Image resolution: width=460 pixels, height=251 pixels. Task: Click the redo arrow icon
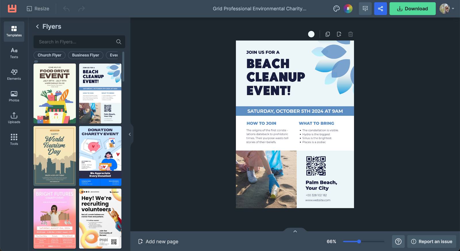(81, 9)
